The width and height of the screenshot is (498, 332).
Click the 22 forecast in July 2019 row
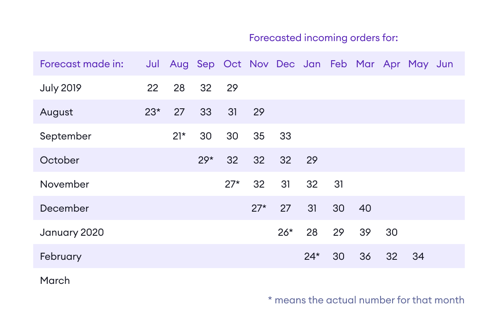click(x=153, y=88)
